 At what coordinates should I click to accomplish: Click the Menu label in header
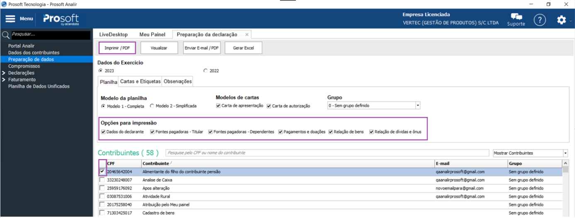pos(27,19)
